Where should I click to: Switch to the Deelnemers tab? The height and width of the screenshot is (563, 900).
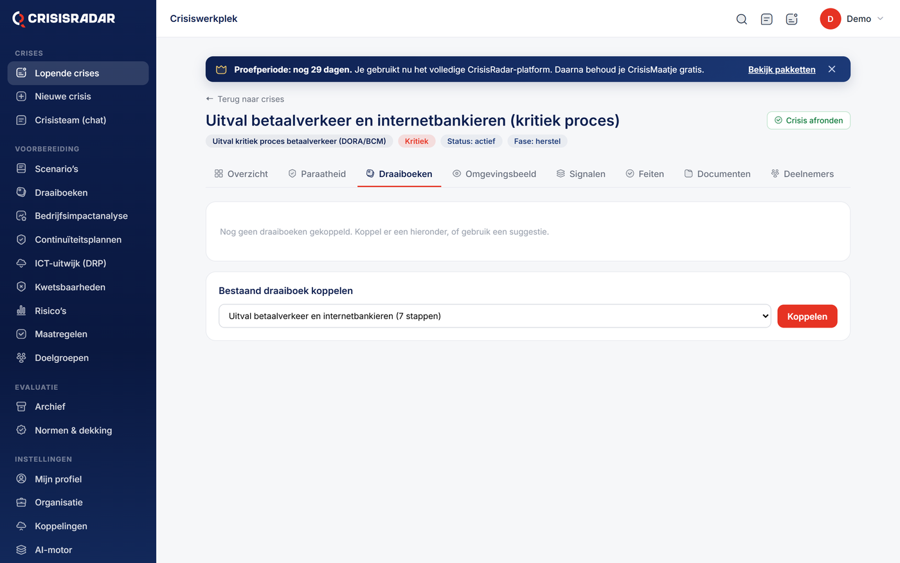coord(802,174)
